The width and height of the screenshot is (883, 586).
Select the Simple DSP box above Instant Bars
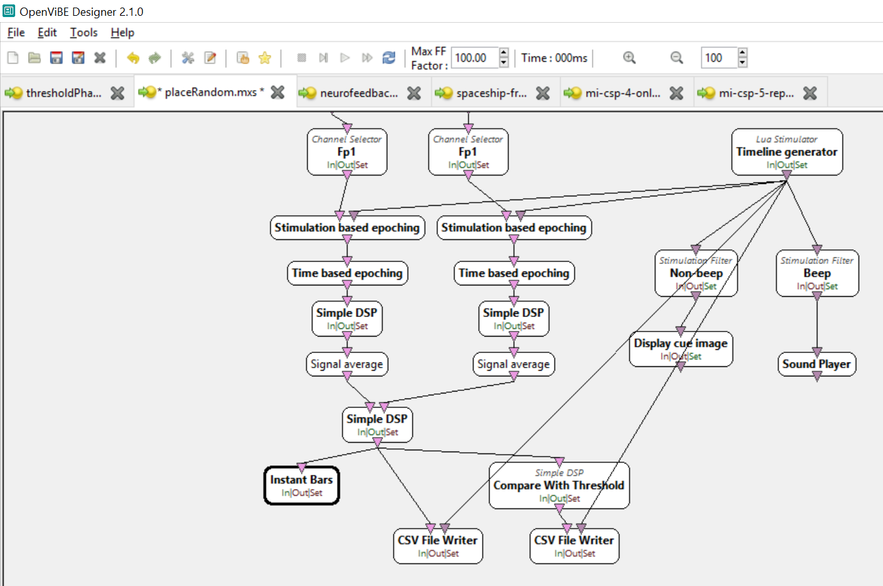(x=377, y=425)
